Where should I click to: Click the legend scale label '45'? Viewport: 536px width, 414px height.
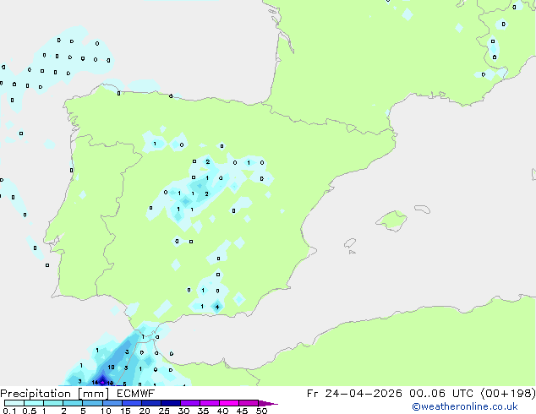[242, 411]
